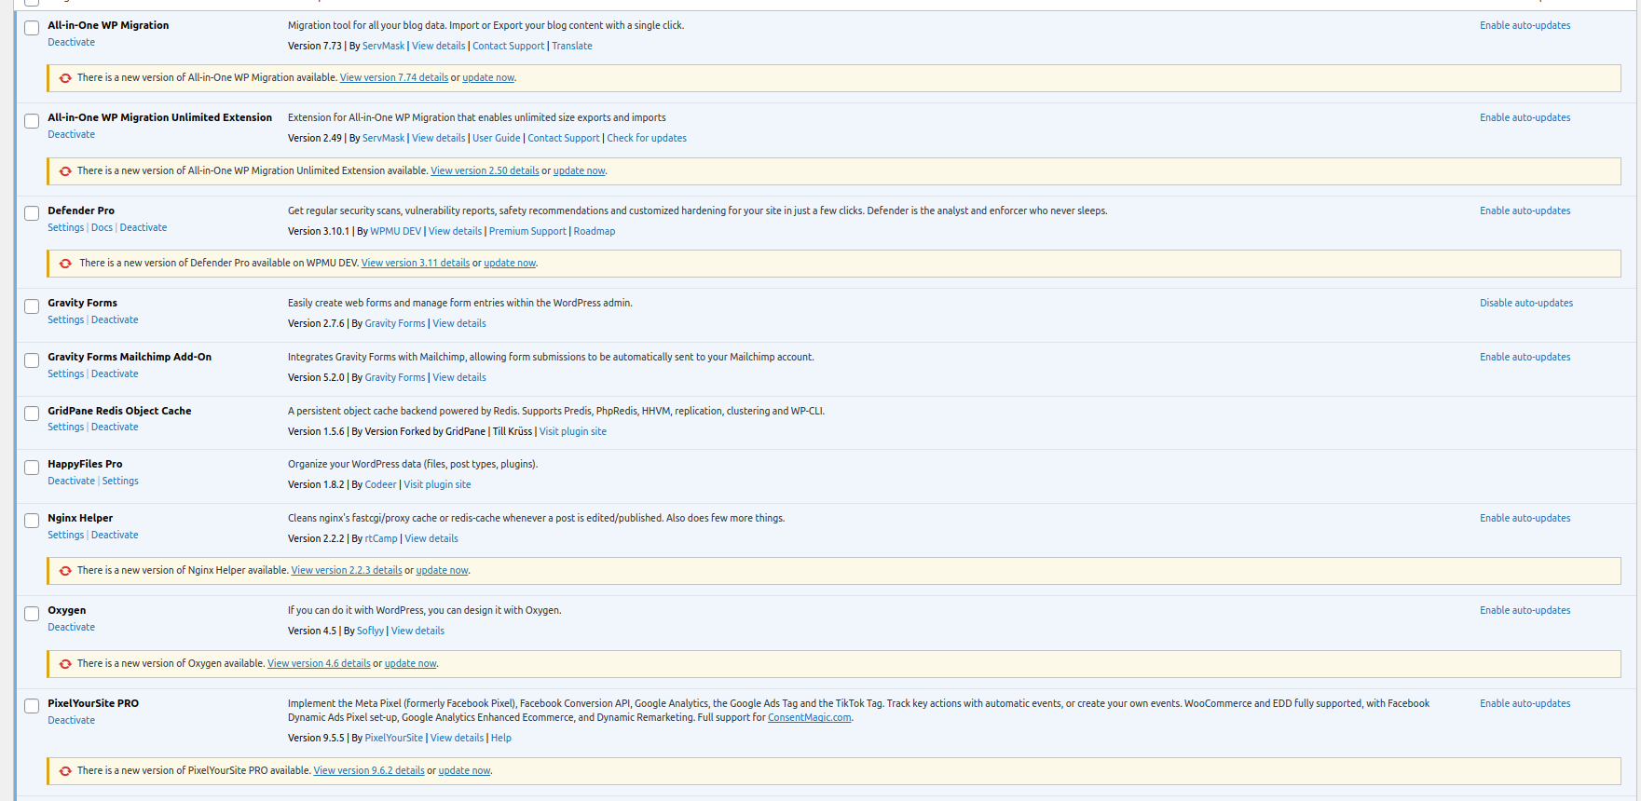Image resolution: width=1641 pixels, height=801 pixels.
Task: Enable auto-updates for Defender Pro
Action: point(1525,210)
